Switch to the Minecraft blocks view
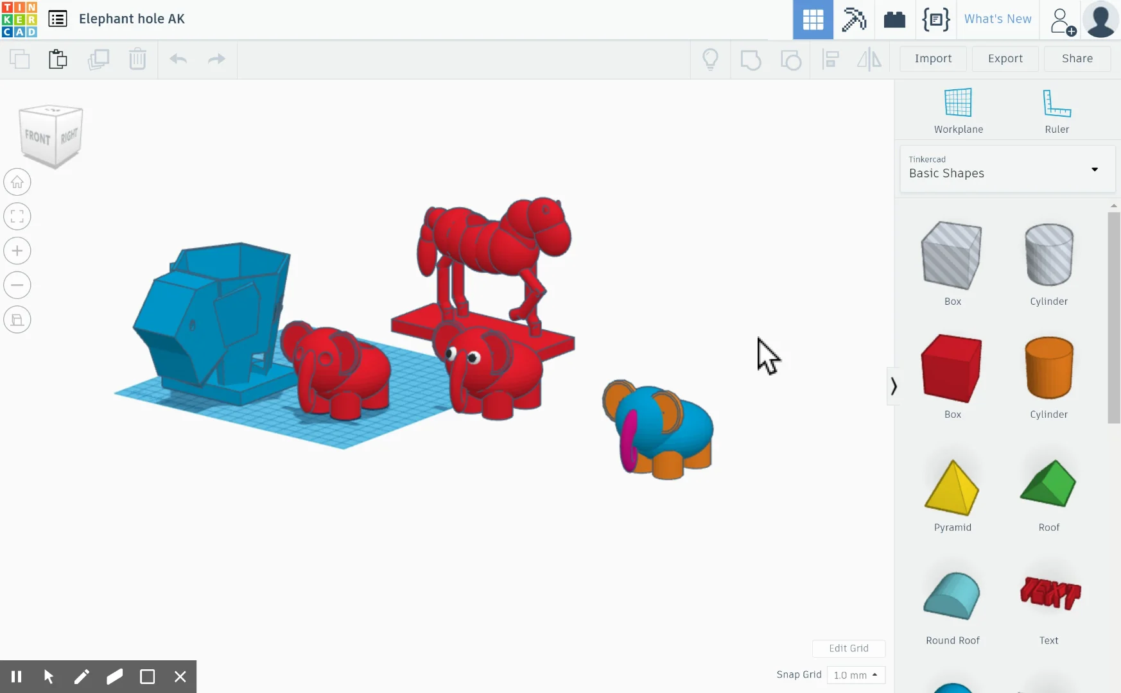 coord(853,20)
